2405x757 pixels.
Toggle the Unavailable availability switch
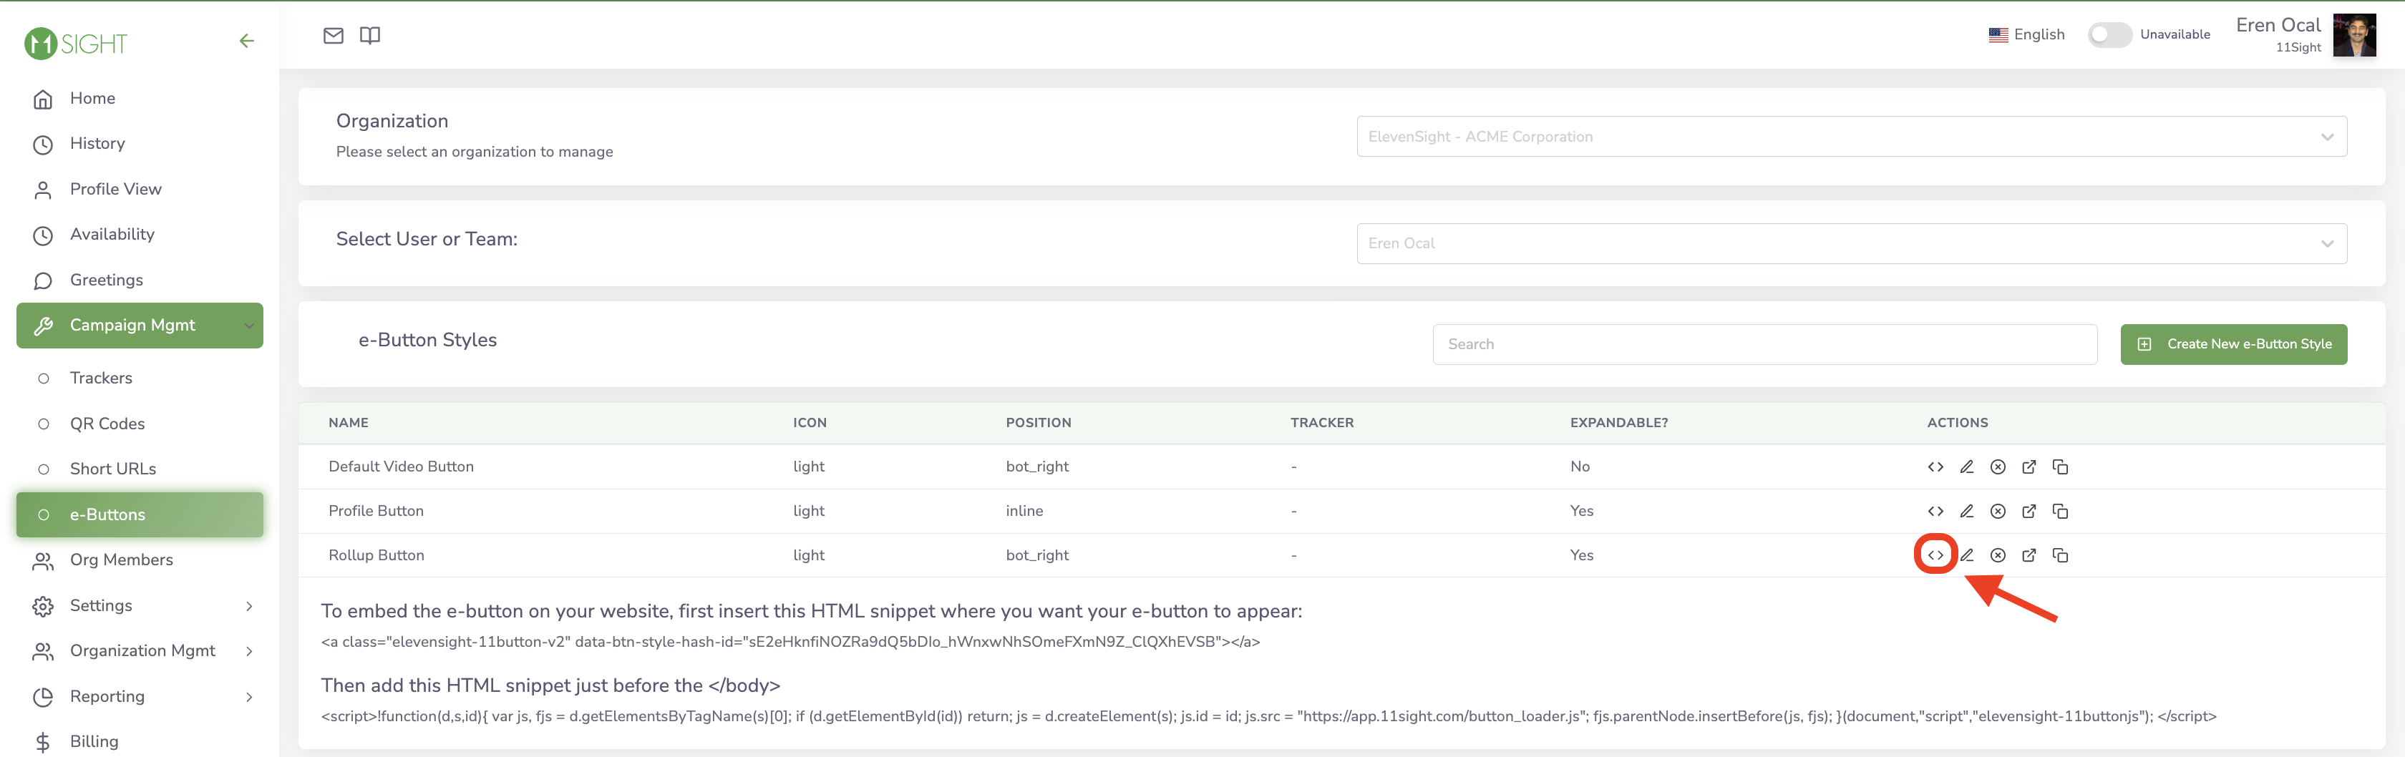tap(2109, 34)
